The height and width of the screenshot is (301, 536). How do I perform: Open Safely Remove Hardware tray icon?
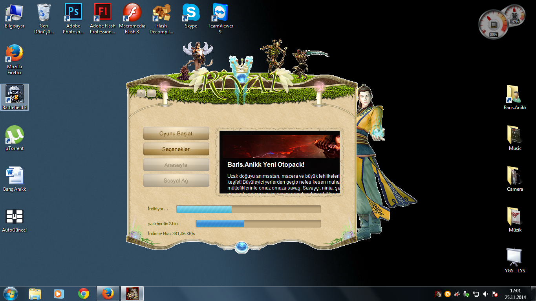tap(466, 294)
